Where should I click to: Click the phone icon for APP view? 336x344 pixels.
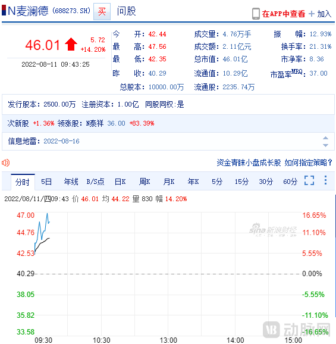click(256, 14)
